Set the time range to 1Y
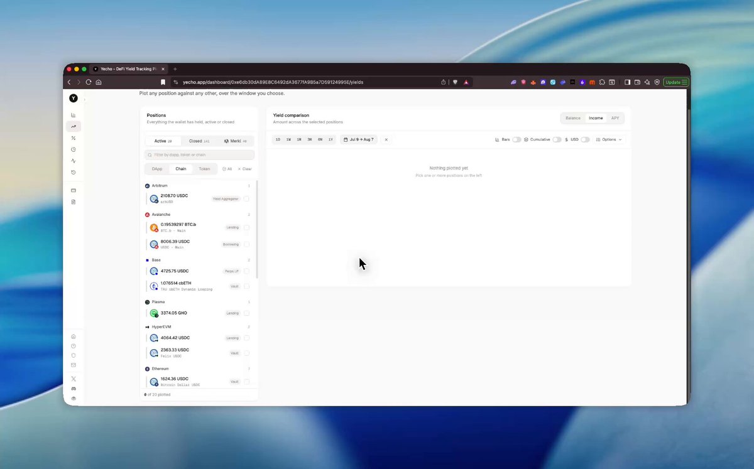 (331, 139)
